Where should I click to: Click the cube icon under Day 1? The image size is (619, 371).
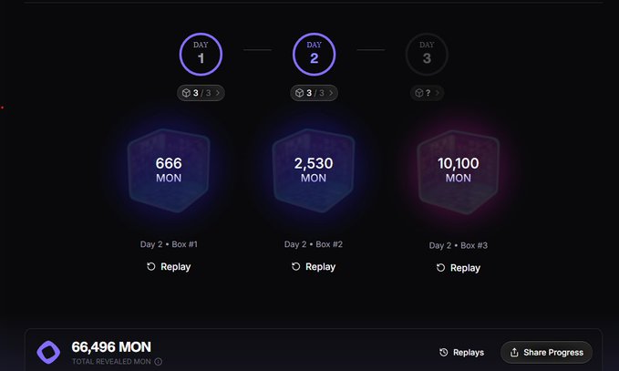tap(186, 93)
